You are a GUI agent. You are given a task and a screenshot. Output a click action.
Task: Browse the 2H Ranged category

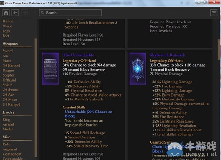(11, 104)
